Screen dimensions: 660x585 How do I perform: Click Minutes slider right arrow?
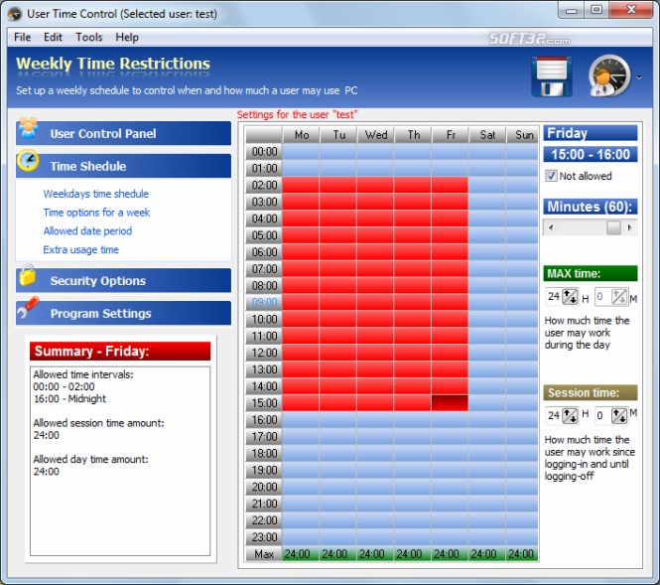(x=629, y=227)
